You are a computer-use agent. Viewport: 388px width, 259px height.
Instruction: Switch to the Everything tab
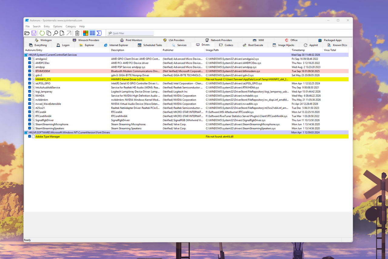[38, 45]
